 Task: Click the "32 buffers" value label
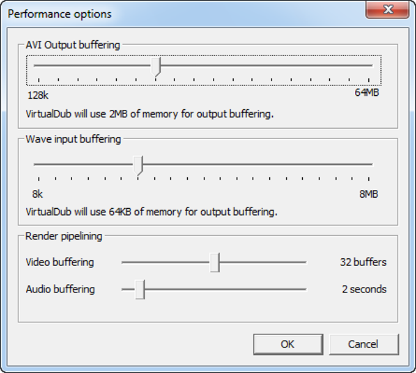coord(363,262)
